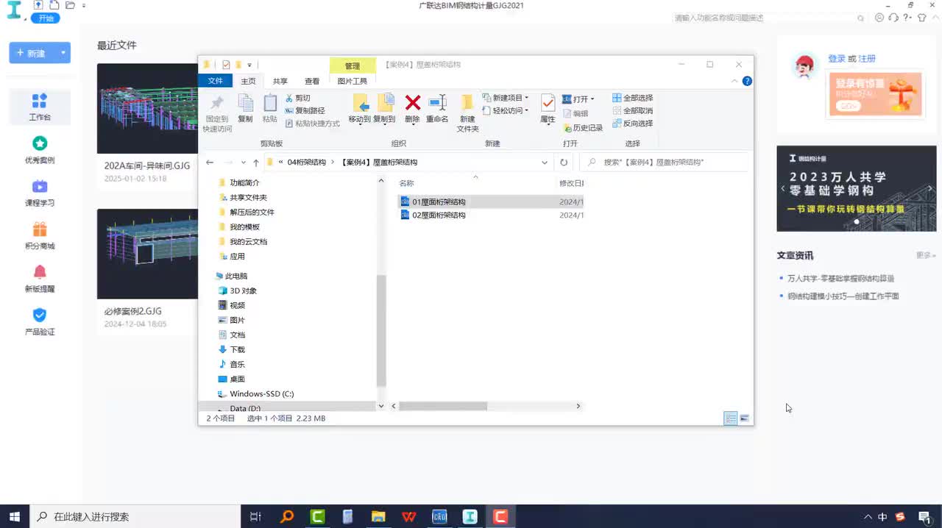Open the address bar history dropdown
942x528 pixels.
point(545,163)
